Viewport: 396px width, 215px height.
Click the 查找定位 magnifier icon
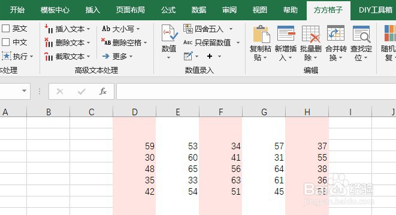point(361,34)
